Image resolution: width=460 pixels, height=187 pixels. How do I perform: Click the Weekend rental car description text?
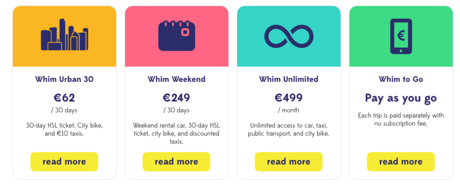pyautogui.click(x=176, y=133)
